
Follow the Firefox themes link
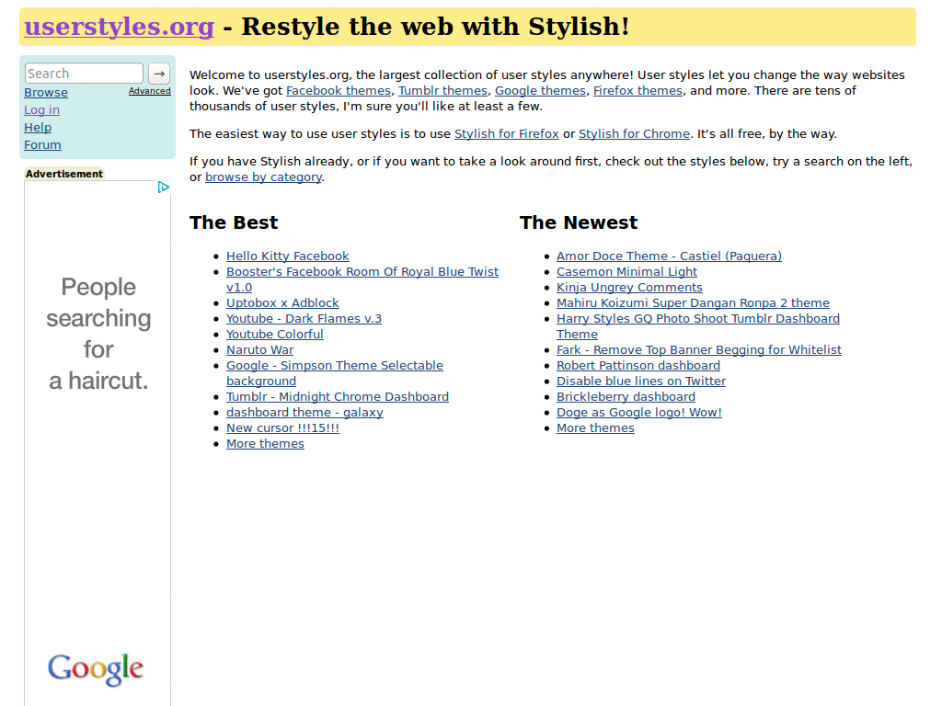638,91
